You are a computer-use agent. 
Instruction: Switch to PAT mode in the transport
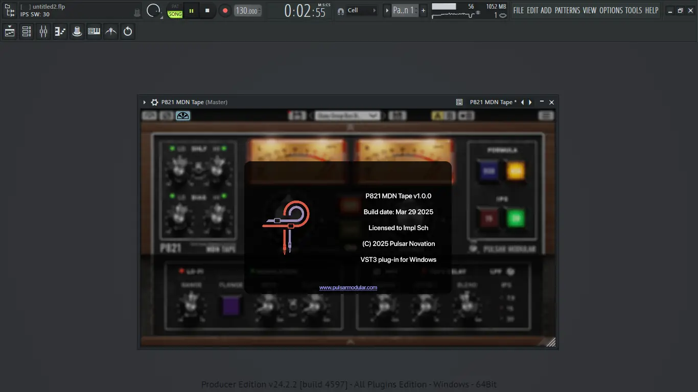click(175, 7)
